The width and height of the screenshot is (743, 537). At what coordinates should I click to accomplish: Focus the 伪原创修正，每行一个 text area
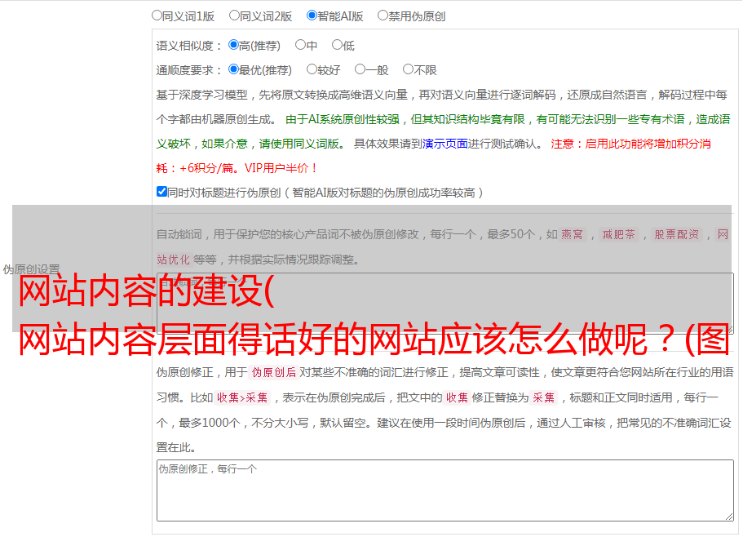click(445, 490)
